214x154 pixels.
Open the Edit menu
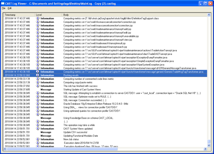10,8
